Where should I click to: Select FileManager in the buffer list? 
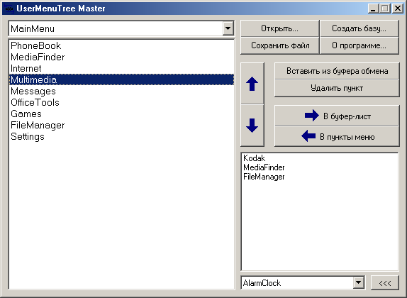[320, 177]
